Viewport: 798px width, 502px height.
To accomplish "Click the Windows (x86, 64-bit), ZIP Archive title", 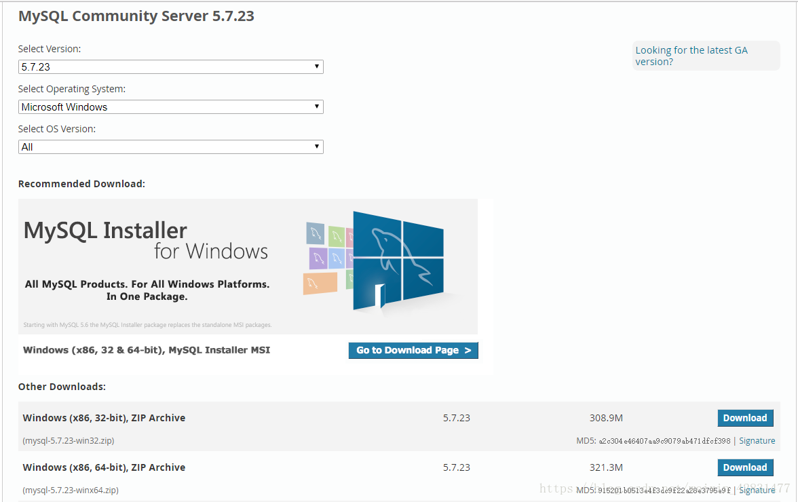I will coord(104,467).
